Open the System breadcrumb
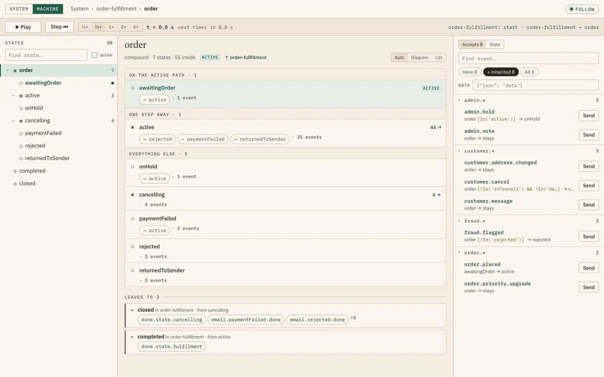Screen dimensions: 604x377 point(79,9)
